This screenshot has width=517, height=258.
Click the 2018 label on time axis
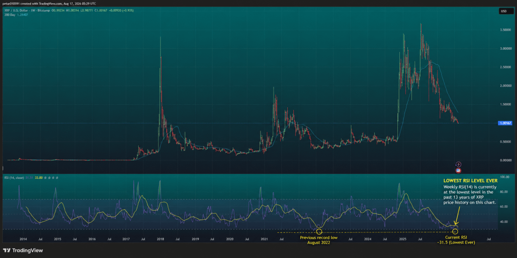[161, 239]
